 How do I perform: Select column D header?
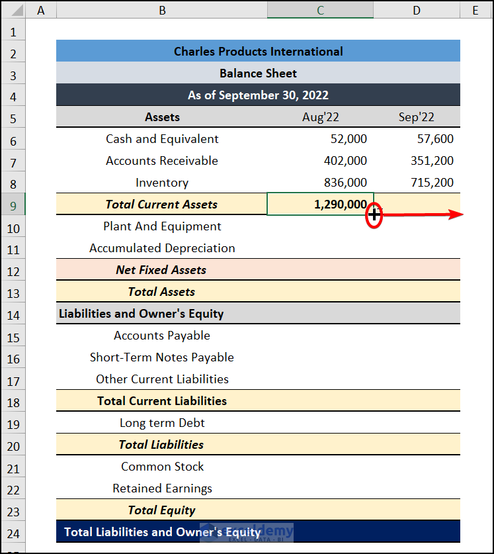[417, 10]
